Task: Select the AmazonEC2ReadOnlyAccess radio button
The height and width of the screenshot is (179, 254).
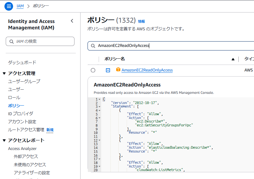Action: pyautogui.click(x=93, y=70)
